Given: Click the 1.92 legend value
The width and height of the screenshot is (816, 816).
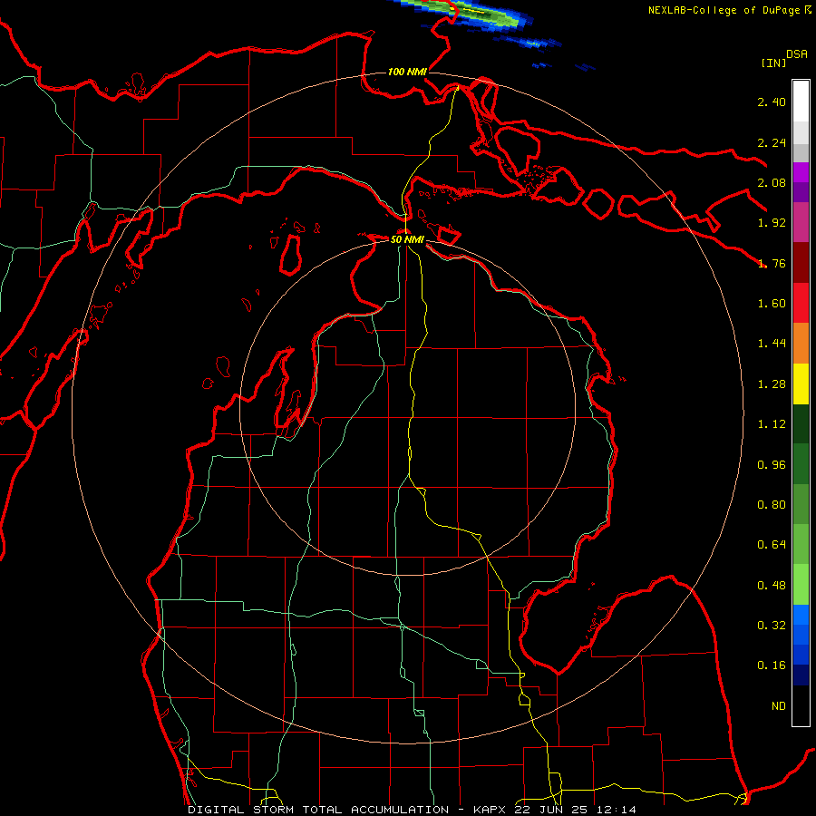Looking at the screenshot, I should (x=772, y=223).
